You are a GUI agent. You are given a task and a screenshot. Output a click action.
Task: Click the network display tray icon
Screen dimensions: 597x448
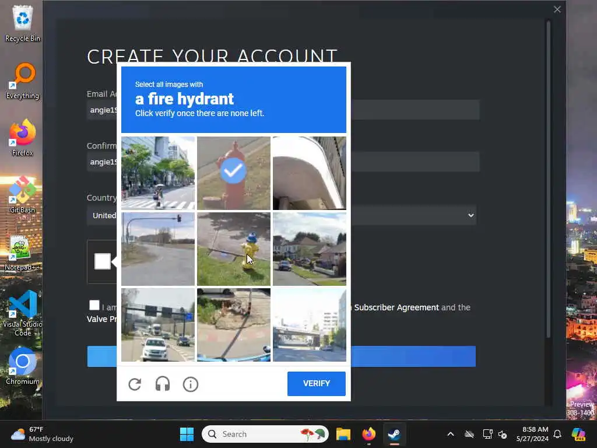point(487,434)
